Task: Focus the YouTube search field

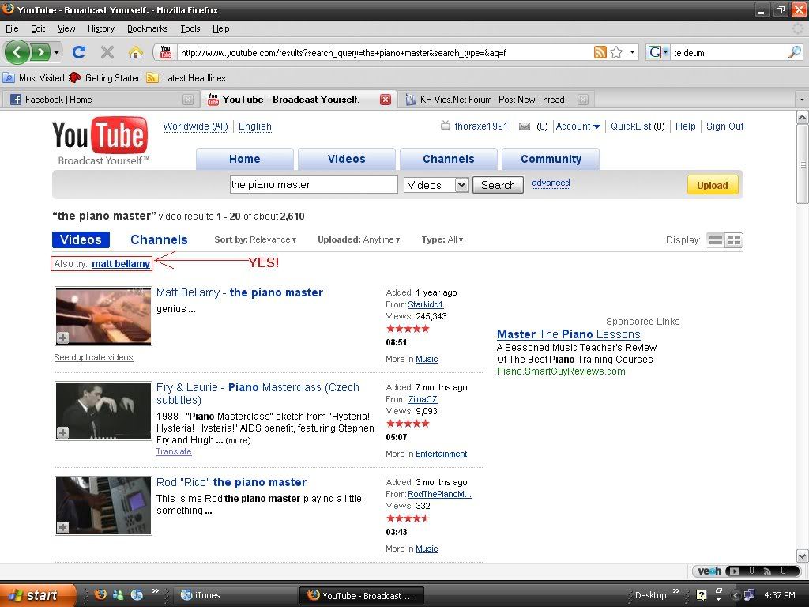Action: point(314,185)
